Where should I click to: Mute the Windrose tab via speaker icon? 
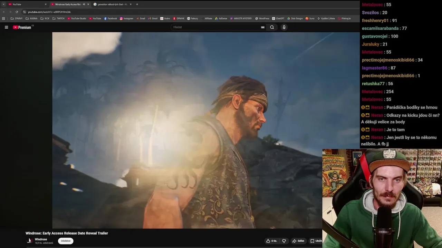tap(84, 4)
